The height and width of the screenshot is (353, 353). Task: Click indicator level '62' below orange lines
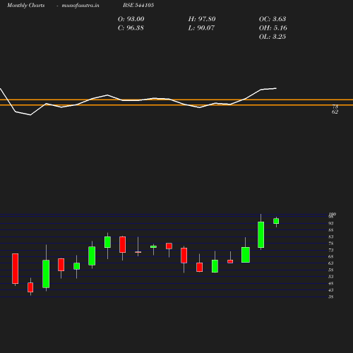tap(335, 112)
